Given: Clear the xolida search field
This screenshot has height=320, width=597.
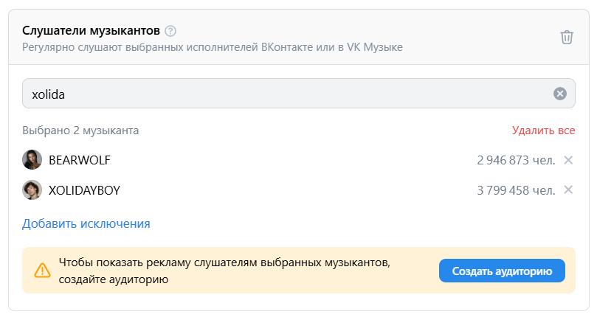Looking at the screenshot, I should coord(559,94).
